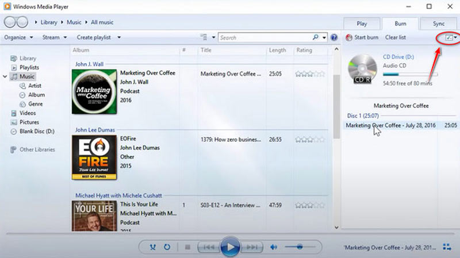This screenshot has height=258, width=460.
Task: Play the current track
Action: tap(230, 247)
